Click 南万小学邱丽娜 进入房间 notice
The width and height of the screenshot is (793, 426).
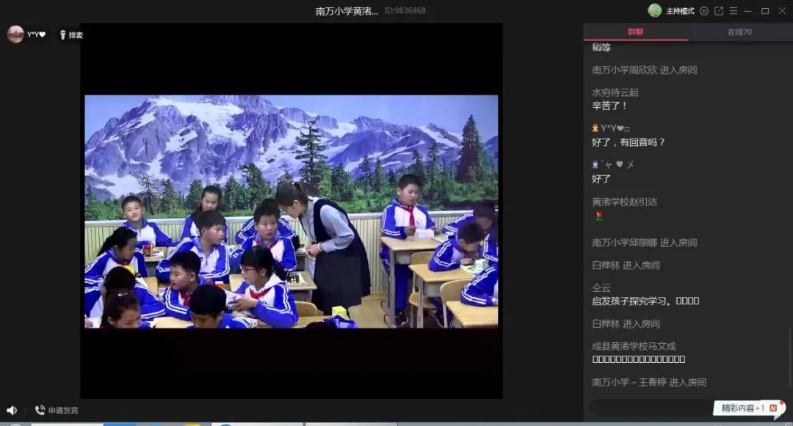click(645, 243)
